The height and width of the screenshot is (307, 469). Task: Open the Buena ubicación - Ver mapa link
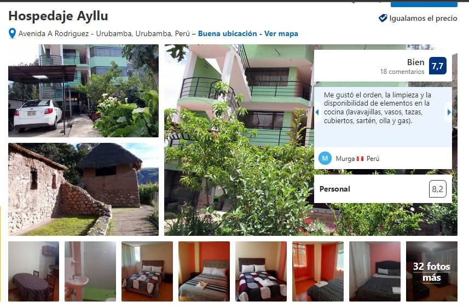[x=248, y=33]
